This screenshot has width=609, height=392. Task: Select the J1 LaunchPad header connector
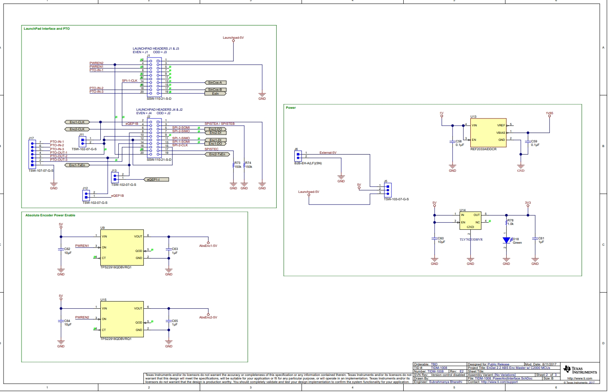click(154, 76)
